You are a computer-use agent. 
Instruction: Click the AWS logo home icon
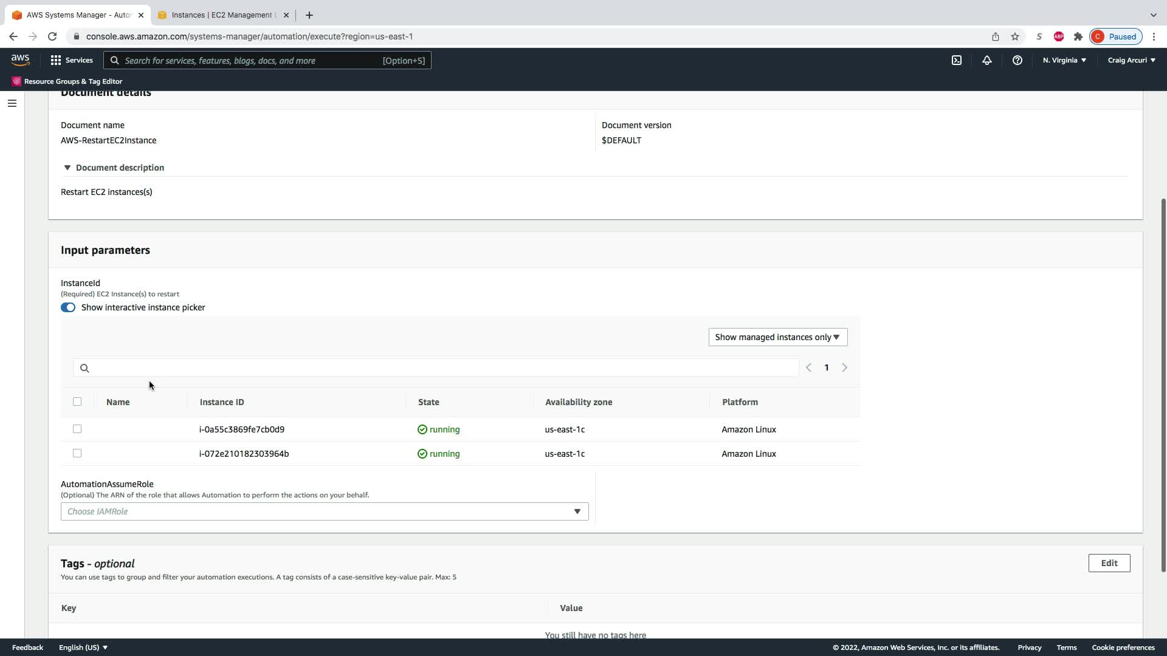pos(20,60)
